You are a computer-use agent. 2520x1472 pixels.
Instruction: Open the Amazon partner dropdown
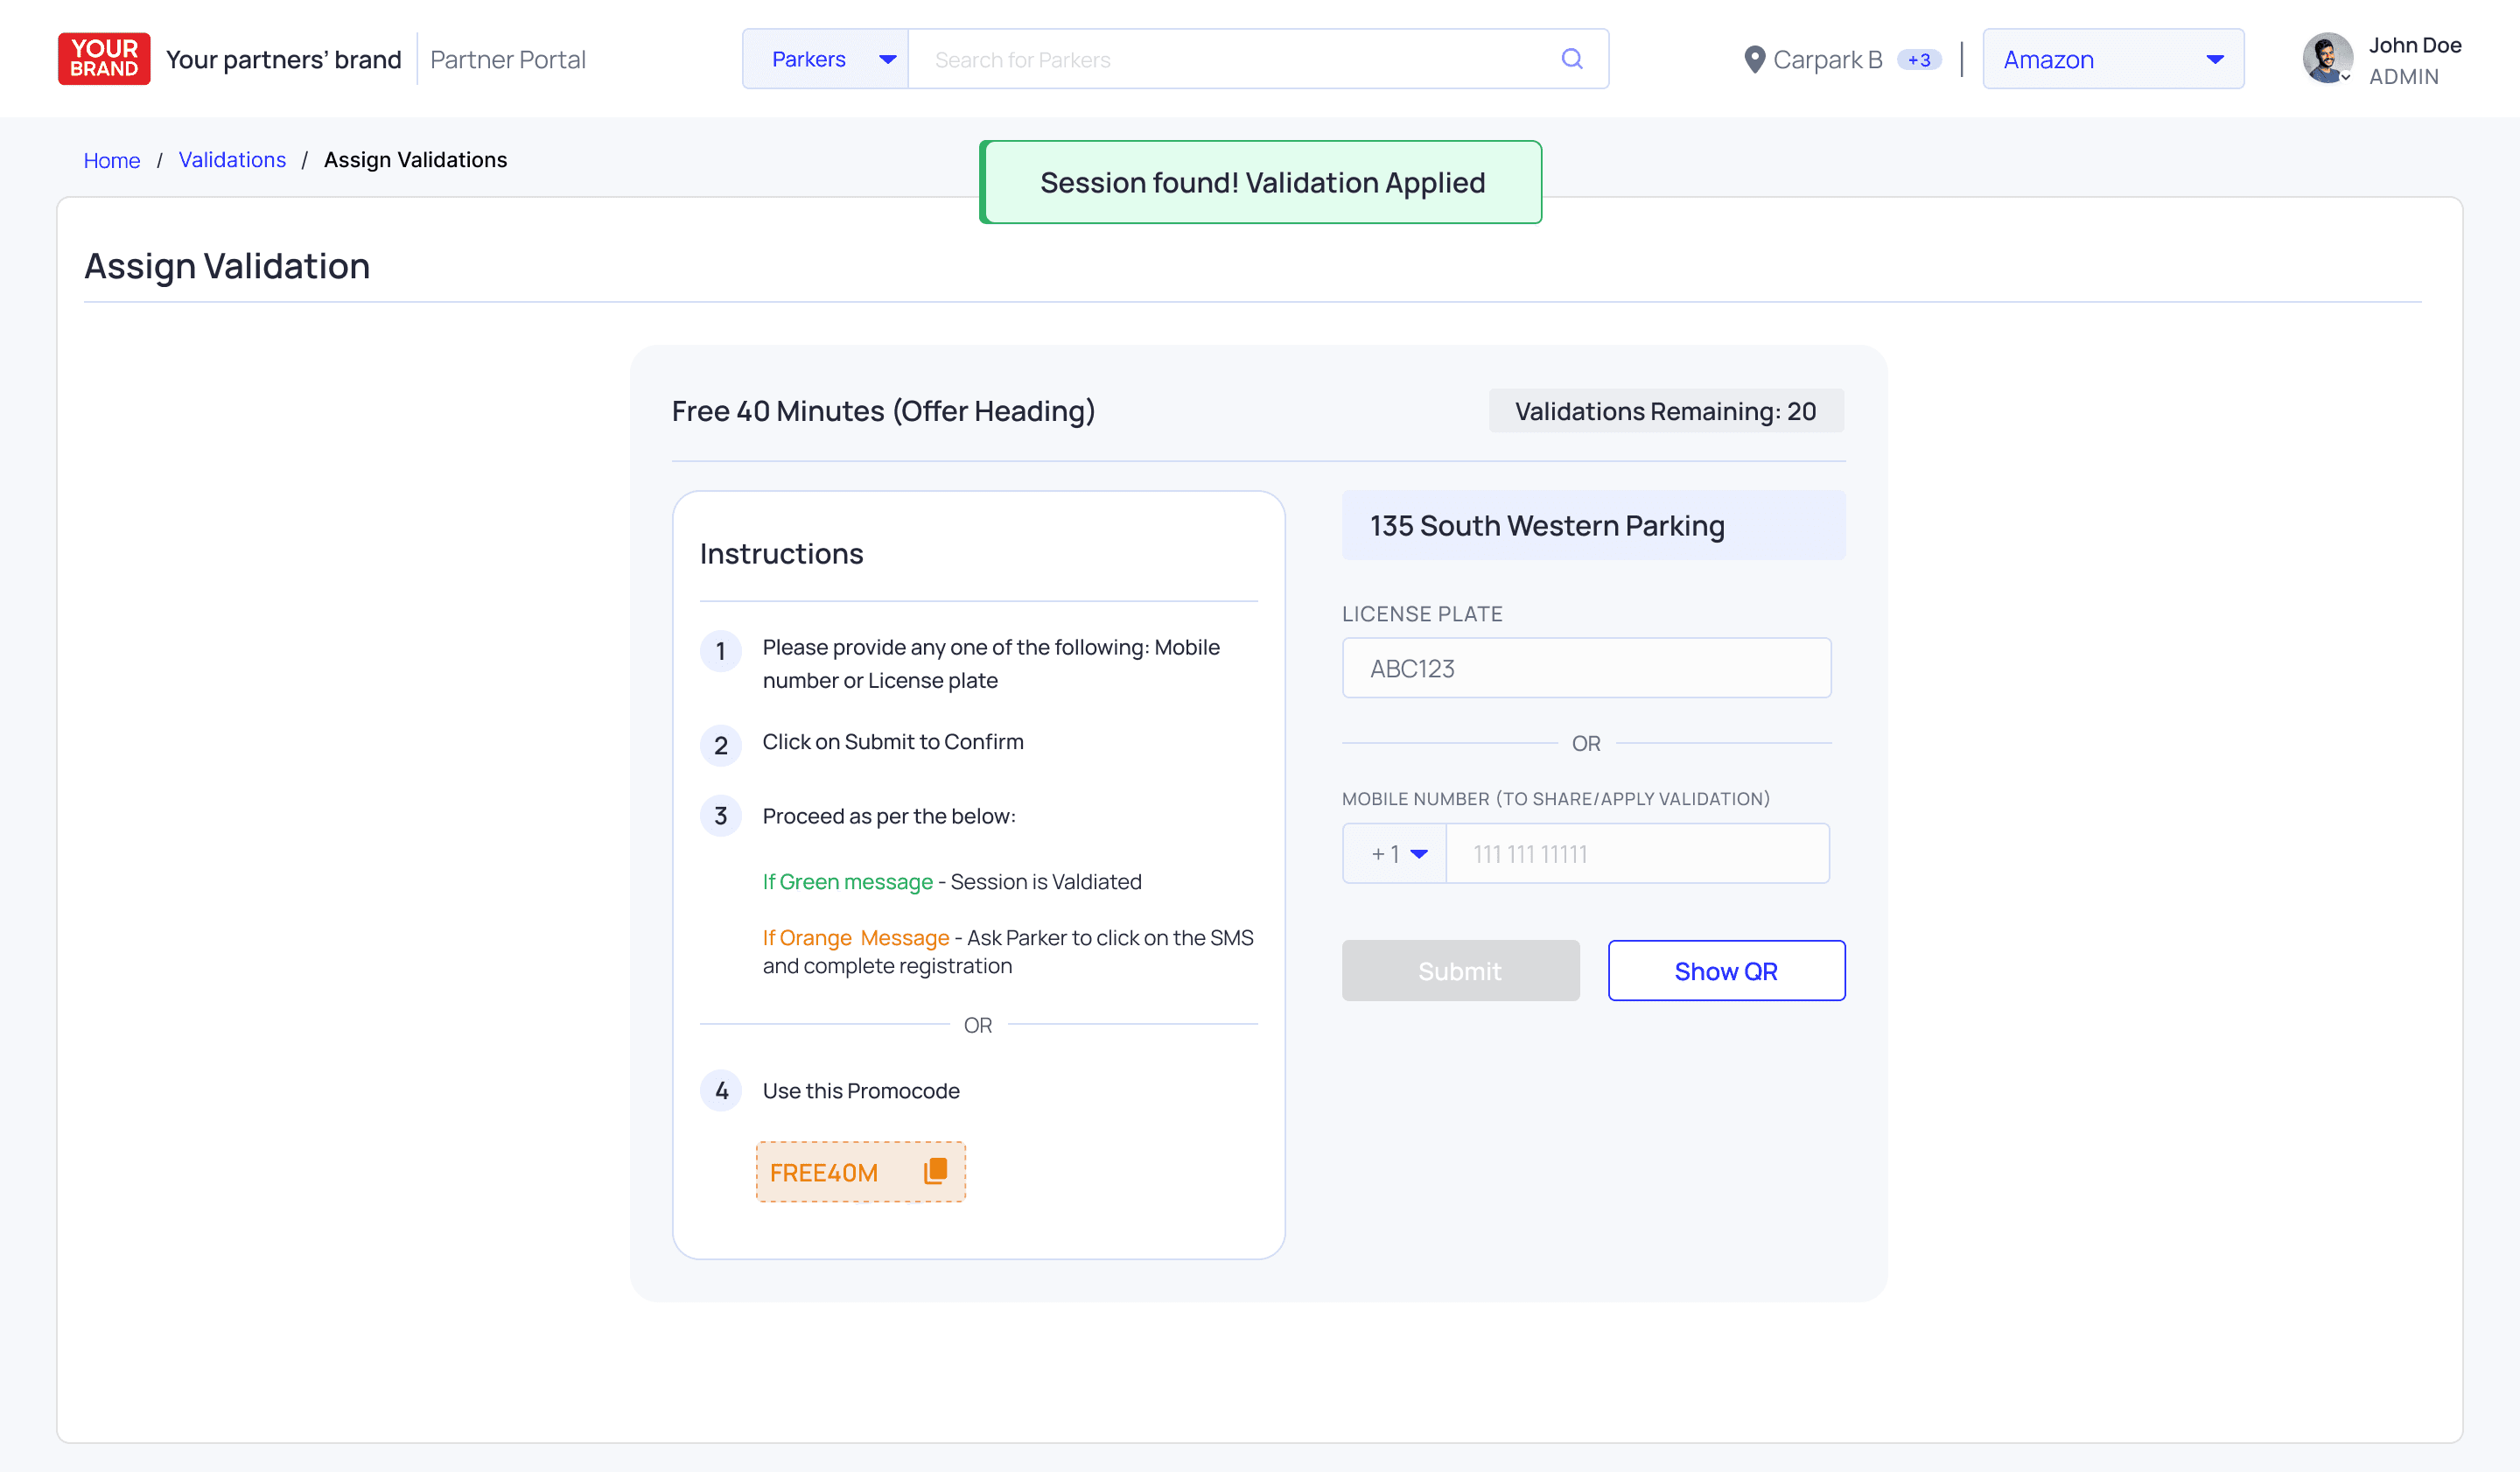[x=2112, y=59]
